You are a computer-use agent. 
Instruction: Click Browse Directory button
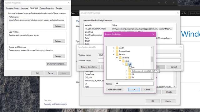pos(89,67)
